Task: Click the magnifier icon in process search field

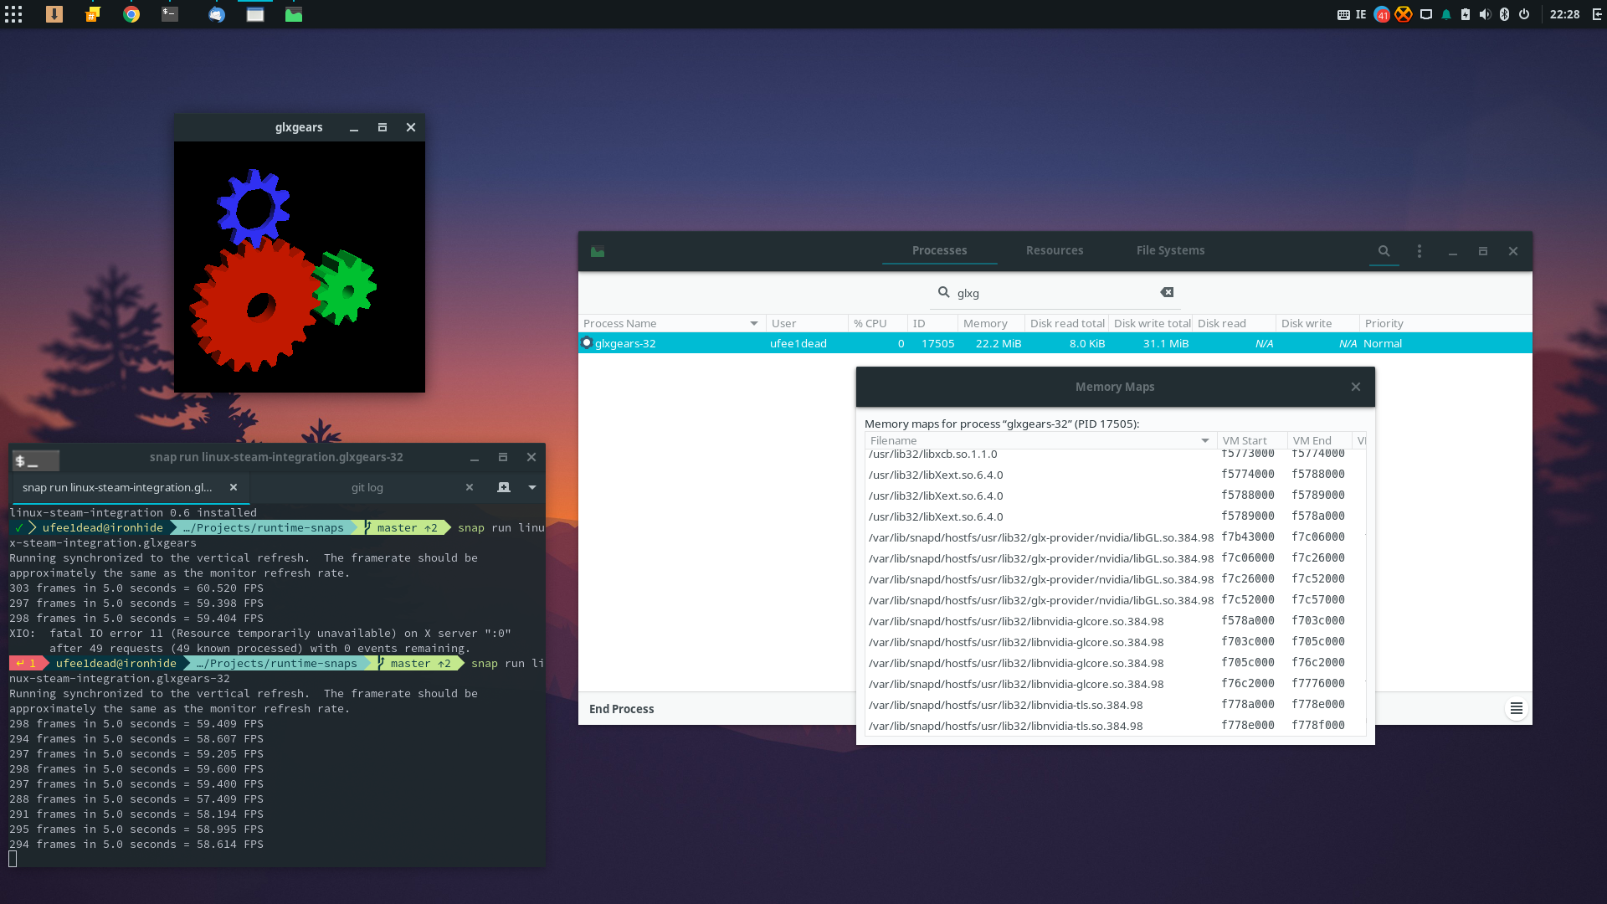Action: tap(943, 292)
